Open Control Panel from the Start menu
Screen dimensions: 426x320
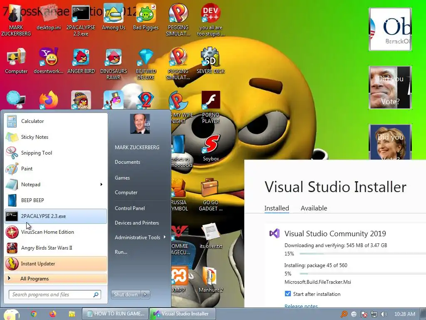point(130,208)
